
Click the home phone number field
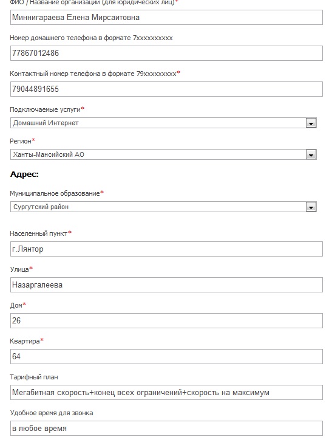(x=166, y=53)
